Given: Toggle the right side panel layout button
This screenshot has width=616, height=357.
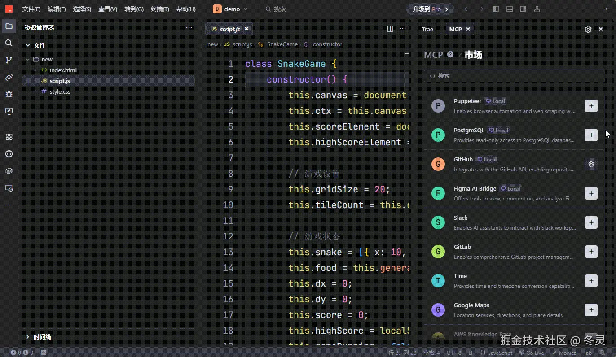Looking at the screenshot, I should [523, 9].
